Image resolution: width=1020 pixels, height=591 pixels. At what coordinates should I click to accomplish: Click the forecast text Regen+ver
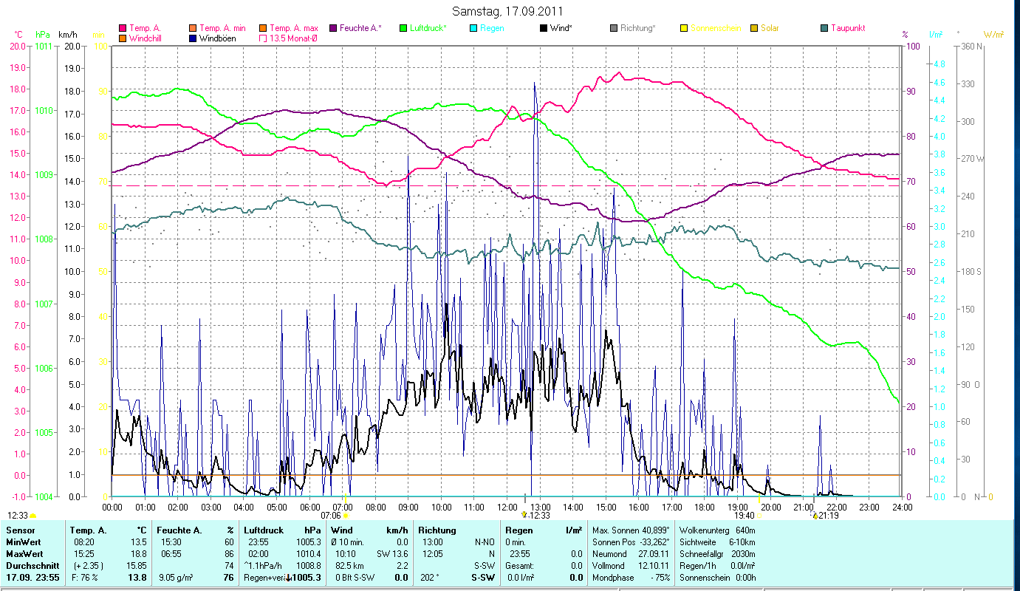click(x=264, y=578)
